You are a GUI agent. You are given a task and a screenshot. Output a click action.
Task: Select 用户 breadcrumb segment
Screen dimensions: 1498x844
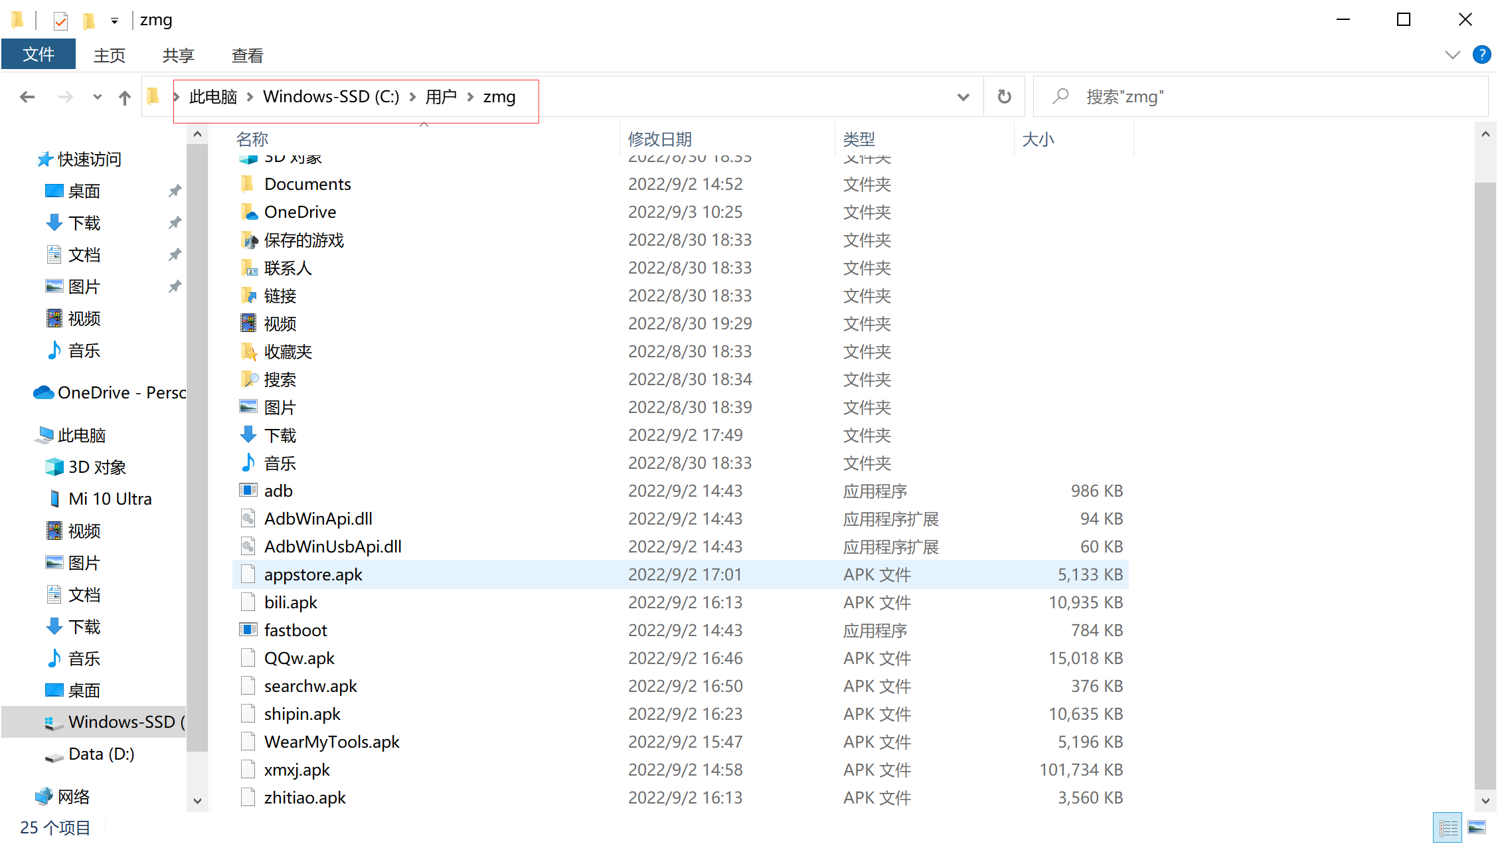pyautogui.click(x=441, y=97)
